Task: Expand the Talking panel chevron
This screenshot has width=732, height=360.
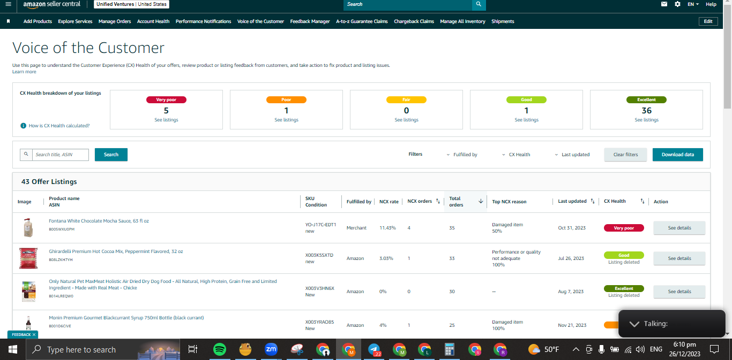Action: [x=634, y=324]
